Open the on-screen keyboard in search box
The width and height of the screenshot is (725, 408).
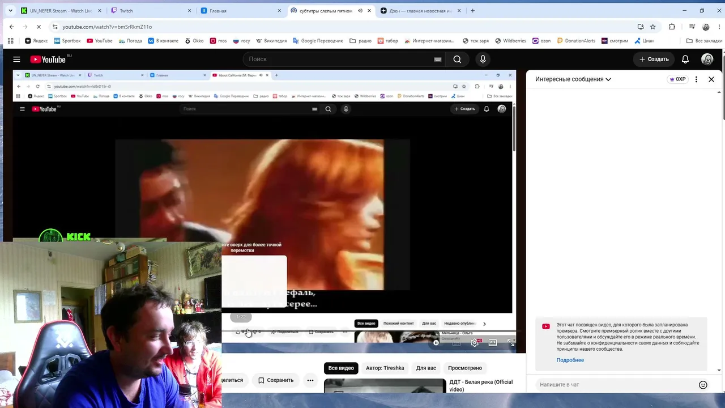click(x=438, y=59)
